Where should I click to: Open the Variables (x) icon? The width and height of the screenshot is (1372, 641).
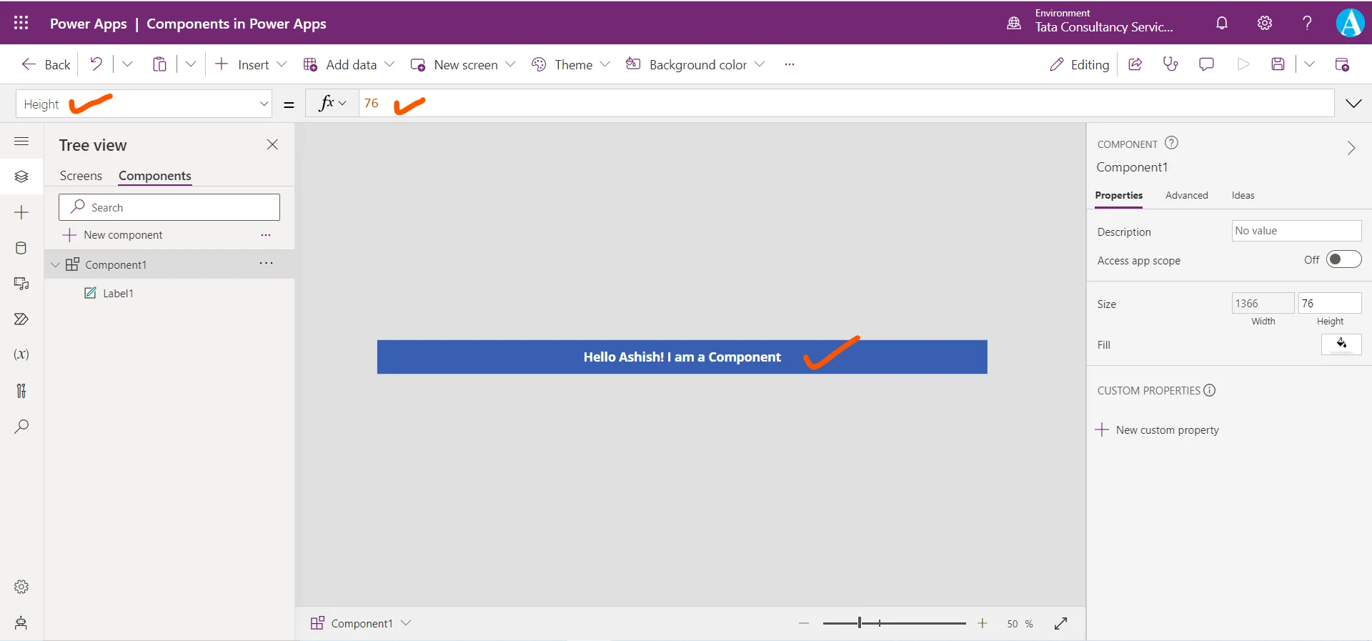tap(21, 354)
